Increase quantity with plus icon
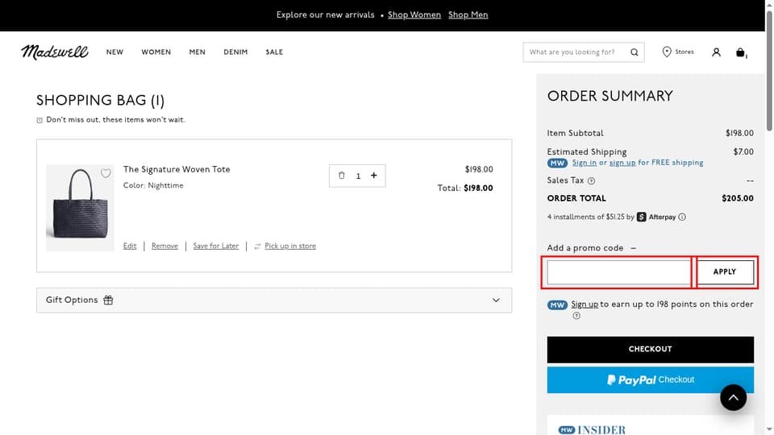Screen dimensions: 774x435 tap(373, 175)
